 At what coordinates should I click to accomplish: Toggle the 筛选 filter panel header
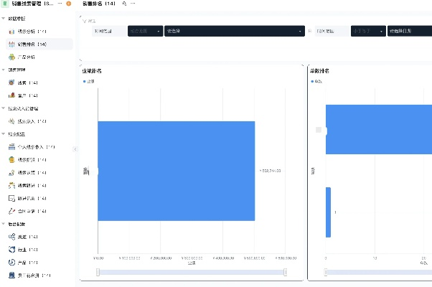click(x=89, y=21)
